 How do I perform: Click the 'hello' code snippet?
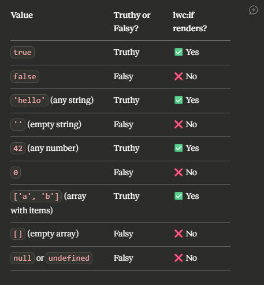[29, 100]
